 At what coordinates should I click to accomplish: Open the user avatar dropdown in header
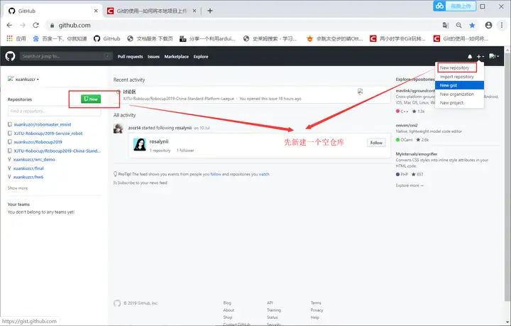click(494, 56)
